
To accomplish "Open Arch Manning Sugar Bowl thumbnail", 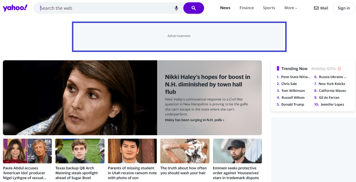I will (80, 151).
